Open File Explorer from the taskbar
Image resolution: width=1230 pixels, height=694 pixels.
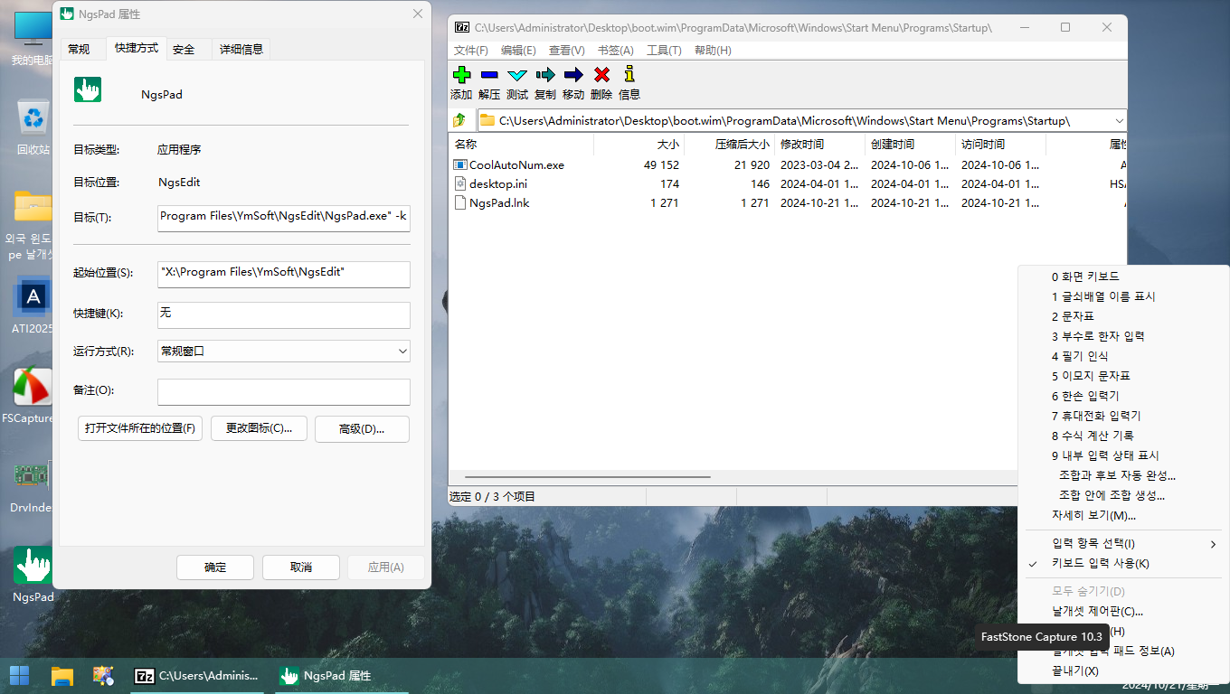coord(61,675)
